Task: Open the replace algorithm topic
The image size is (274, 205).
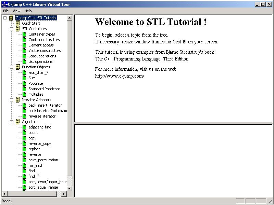Action: 35,149
